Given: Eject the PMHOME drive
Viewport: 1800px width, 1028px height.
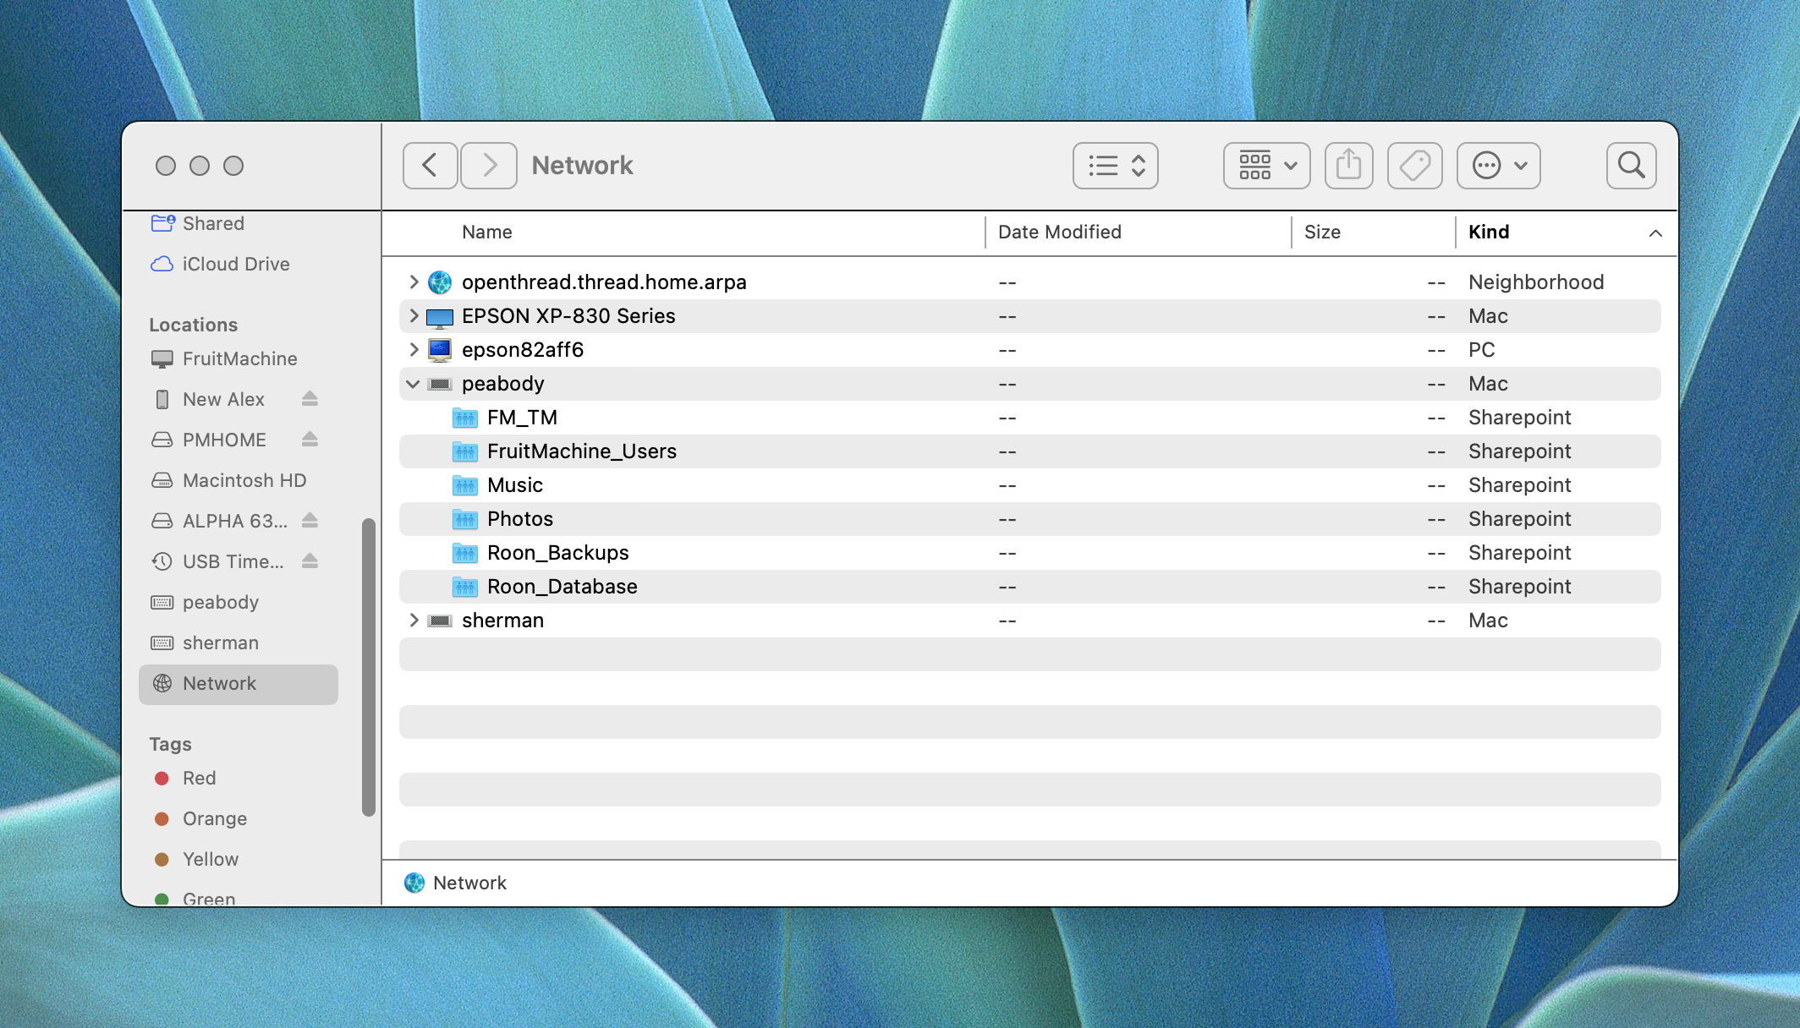Looking at the screenshot, I should point(310,440).
